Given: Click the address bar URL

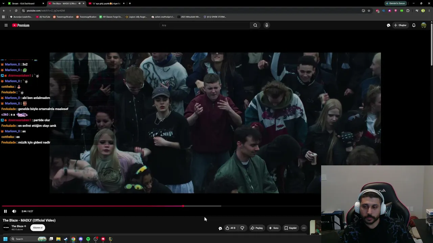Looking at the screenshot, I should pos(46,10).
